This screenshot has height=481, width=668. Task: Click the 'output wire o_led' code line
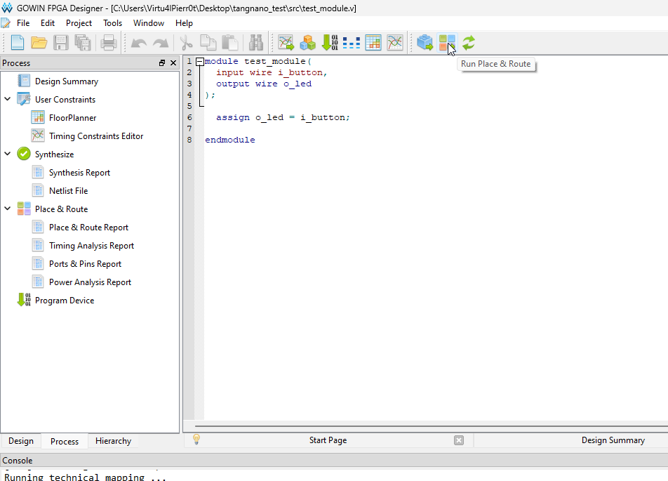(x=264, y=84)
